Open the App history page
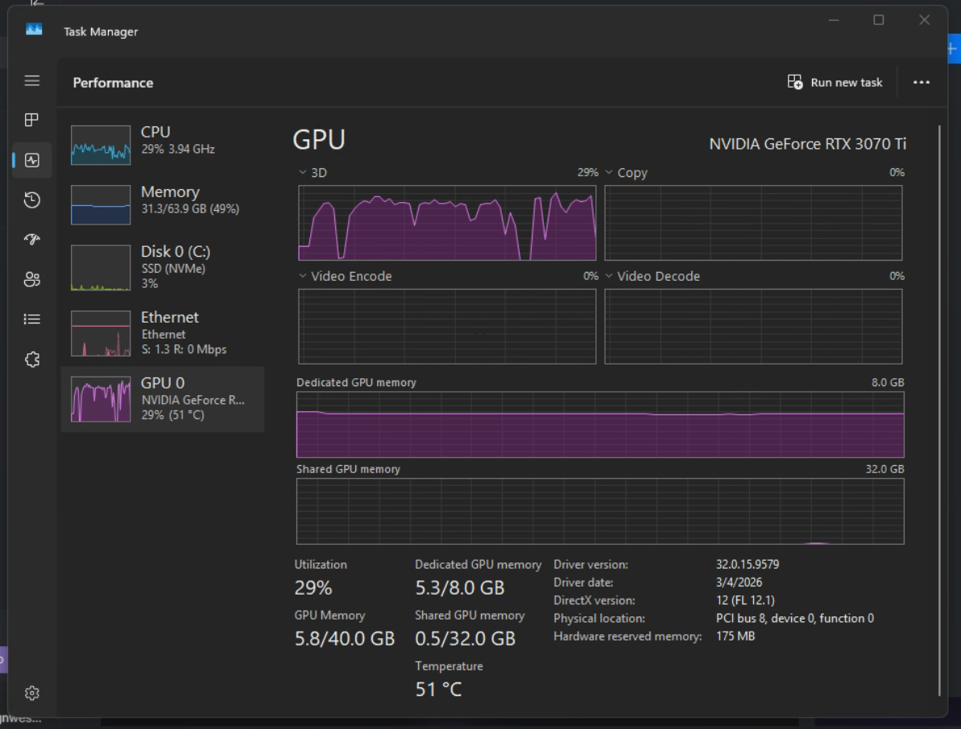Image resolution: width=961 pixels, height=729 pixels. pos(32,200)
